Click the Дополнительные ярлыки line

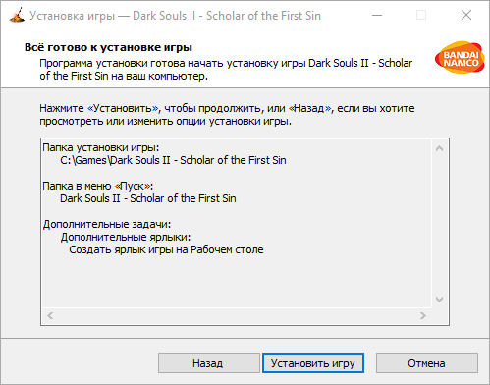(126, 237)
